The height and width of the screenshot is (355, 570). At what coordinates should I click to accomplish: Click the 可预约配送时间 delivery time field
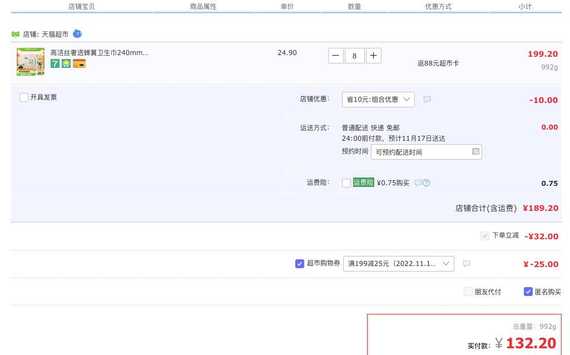pyautogui.click(x=426, y=152)
